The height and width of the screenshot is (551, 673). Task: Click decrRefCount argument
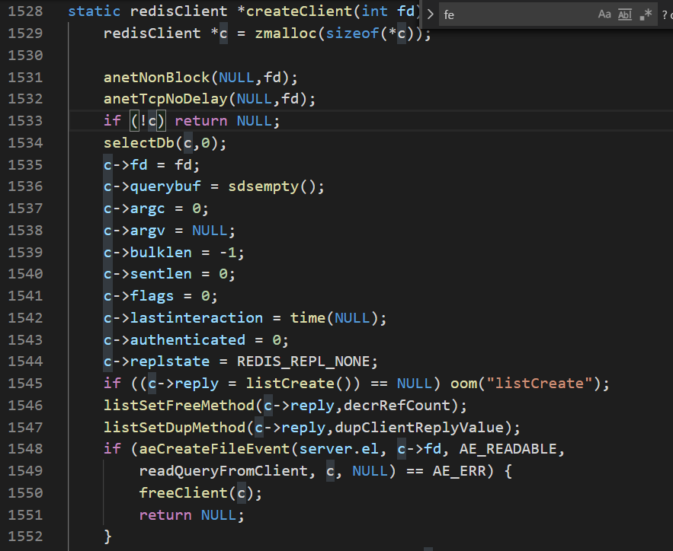[x=396, y=406]
